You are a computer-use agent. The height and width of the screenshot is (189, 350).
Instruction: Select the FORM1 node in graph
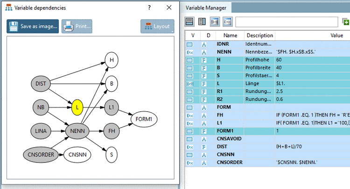(144, 119)
